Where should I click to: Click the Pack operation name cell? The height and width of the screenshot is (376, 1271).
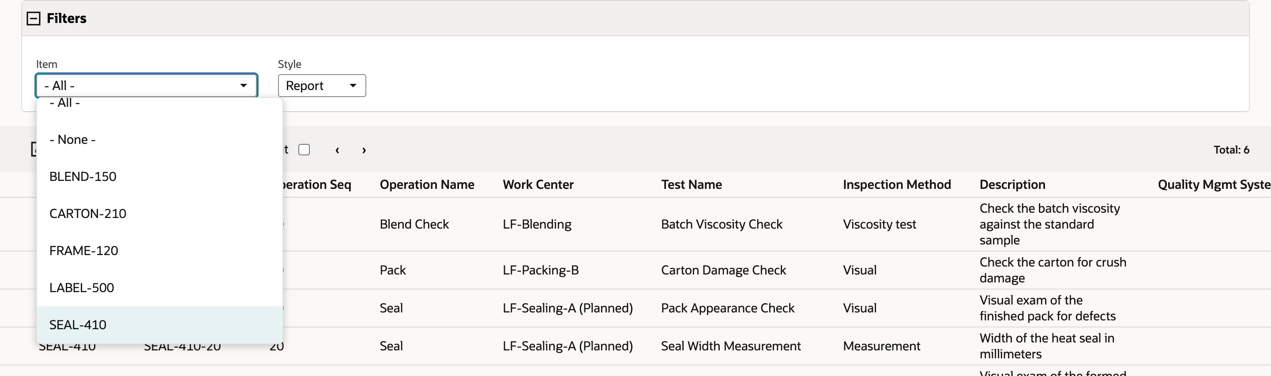click(393, 270)
